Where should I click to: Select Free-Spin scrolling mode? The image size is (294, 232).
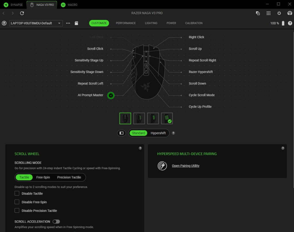[43, 177]
